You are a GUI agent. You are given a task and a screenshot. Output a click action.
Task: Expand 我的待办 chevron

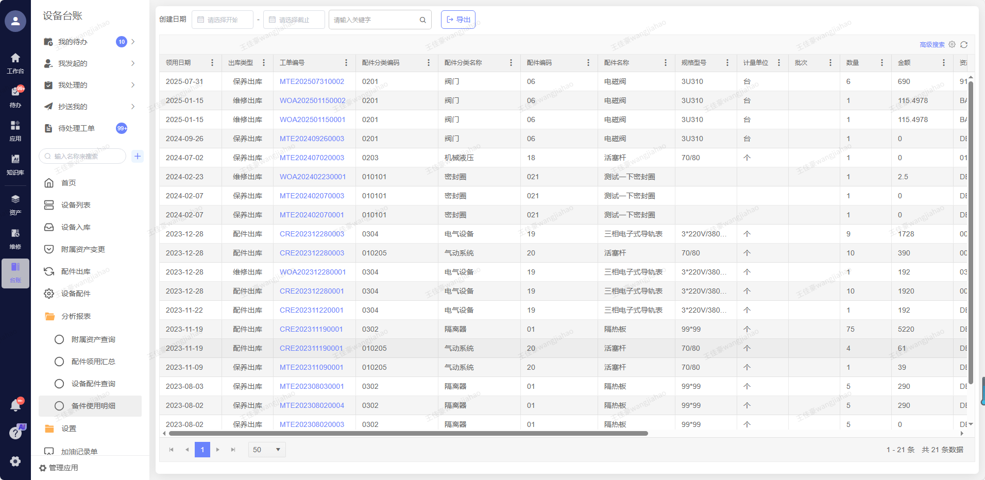[133, 42]
